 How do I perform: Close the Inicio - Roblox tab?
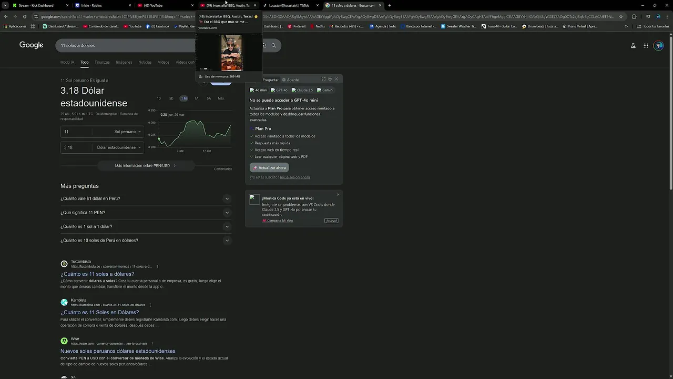[130, 5]
